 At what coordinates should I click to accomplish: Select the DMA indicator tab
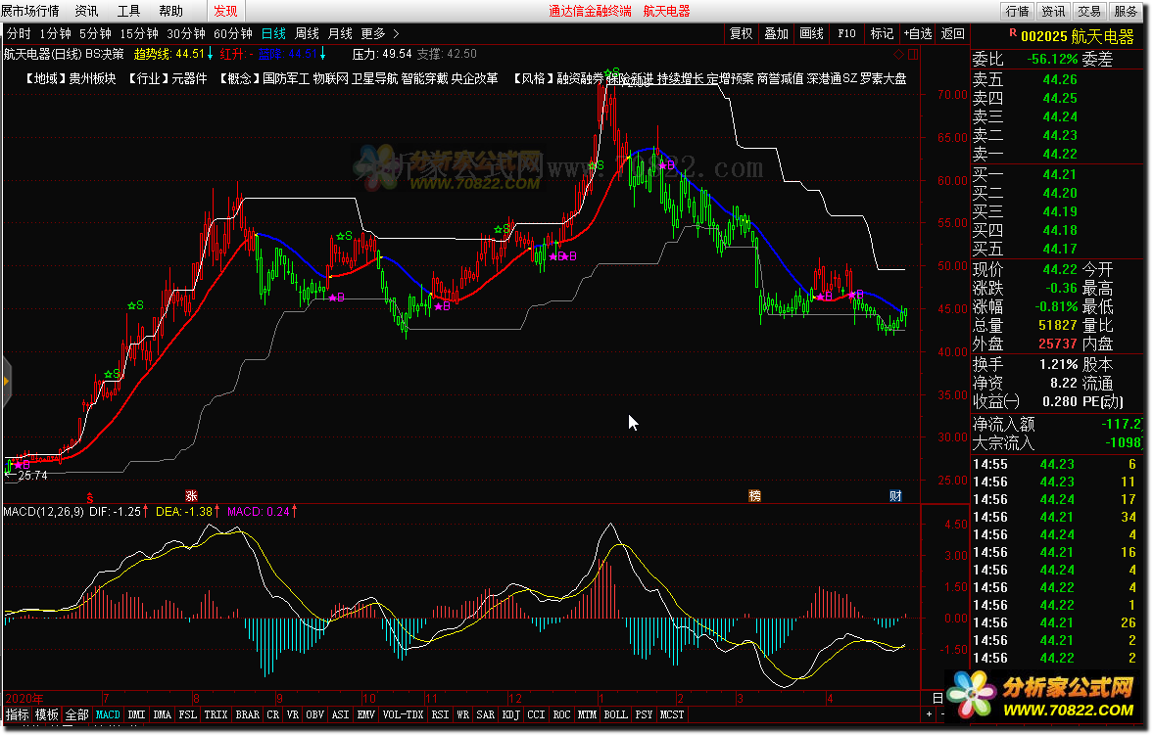tap(163, 714)
